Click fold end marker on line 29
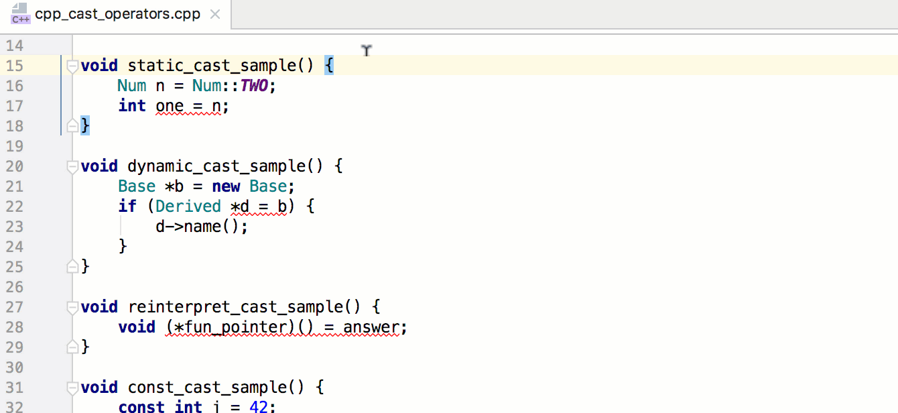The width and height of the screenshot is (898, 413). (x=72, y=347)
